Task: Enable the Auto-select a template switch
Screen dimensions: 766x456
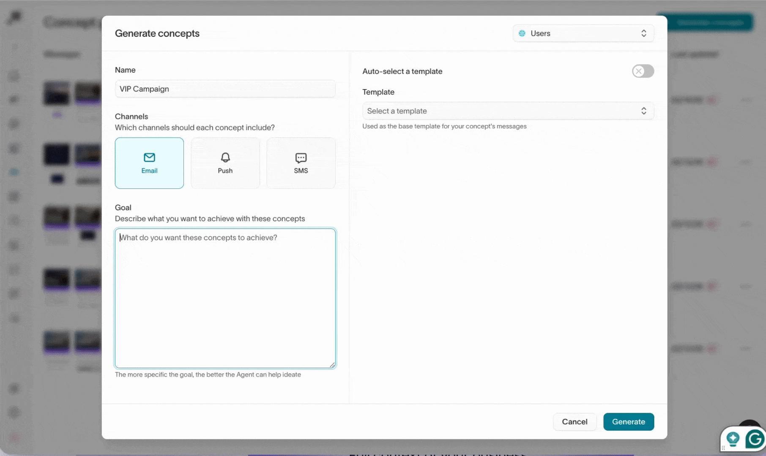Action: pos(643,71)
